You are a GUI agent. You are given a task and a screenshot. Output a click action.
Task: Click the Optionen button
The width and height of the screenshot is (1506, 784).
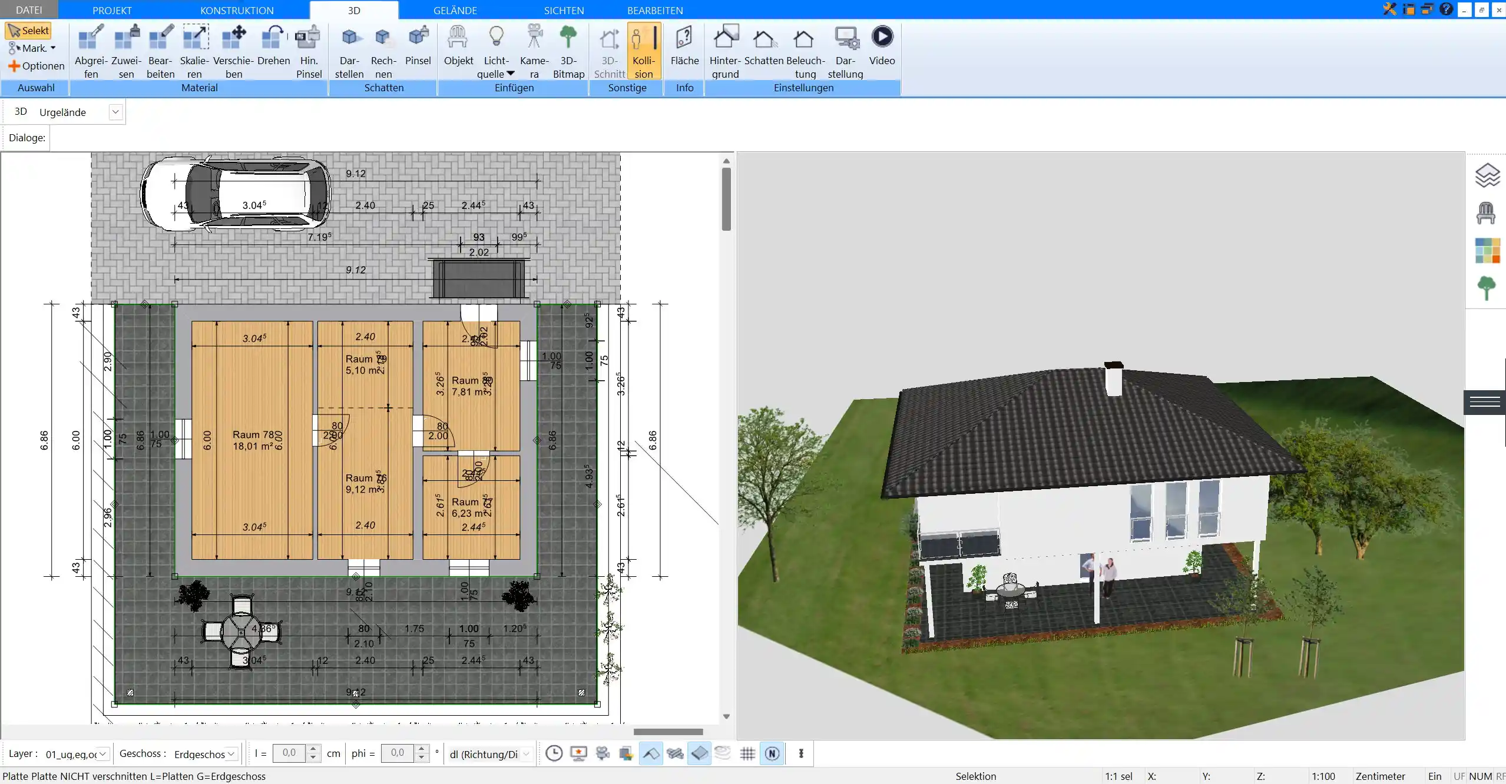pos(36,66)
